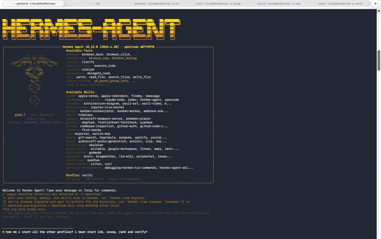
Task: Click the 'cronjob' tool entry
Action: (88, 70)
